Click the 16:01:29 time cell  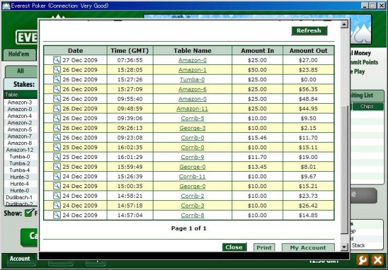point(130,157)
